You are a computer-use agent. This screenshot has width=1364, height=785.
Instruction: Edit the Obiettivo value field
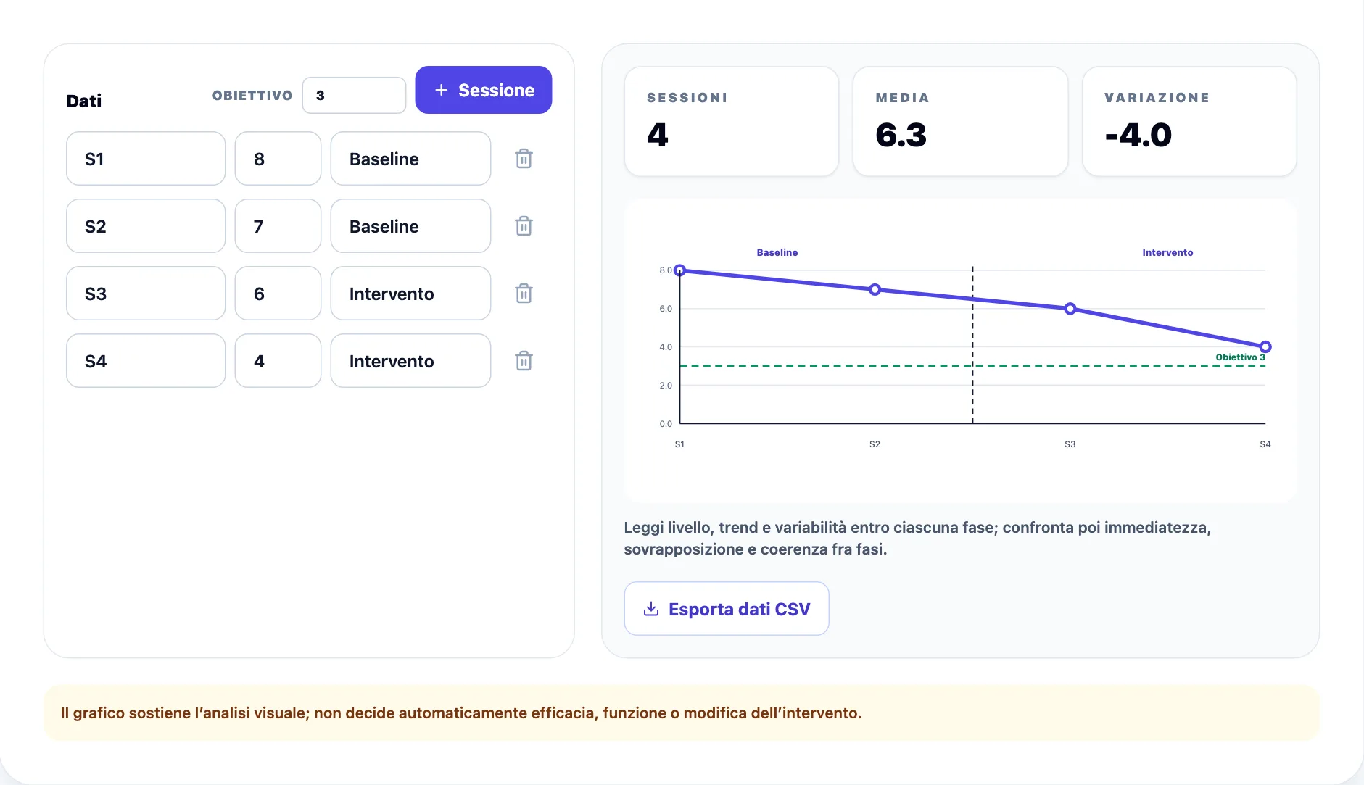pyautogui.click(x=354, y=95)
